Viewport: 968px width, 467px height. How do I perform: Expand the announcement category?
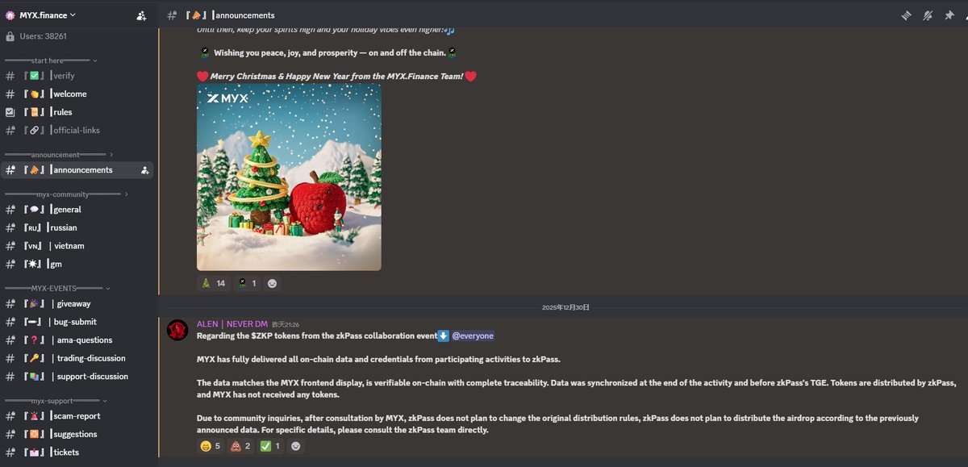tap(58, 154)
